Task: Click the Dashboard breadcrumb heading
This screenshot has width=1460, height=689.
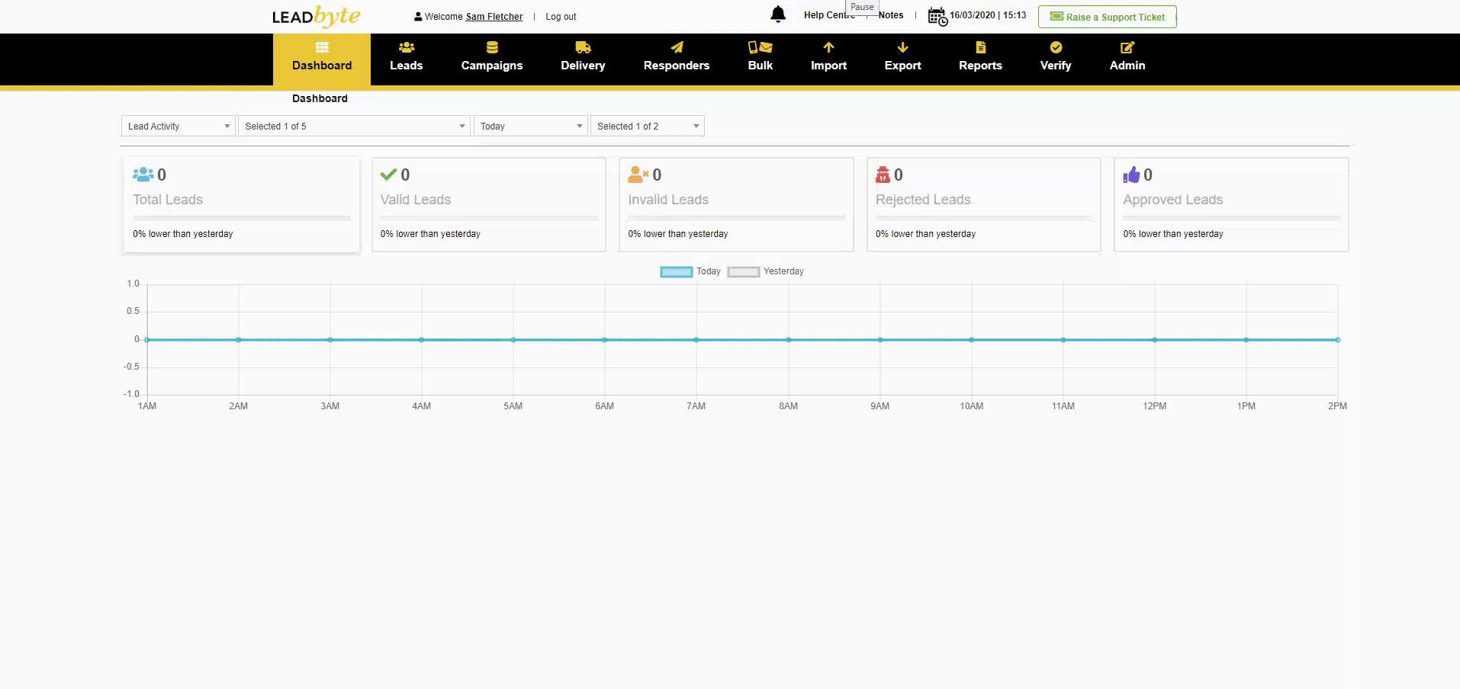Action: pyautogui.click(x=320, y=98)
